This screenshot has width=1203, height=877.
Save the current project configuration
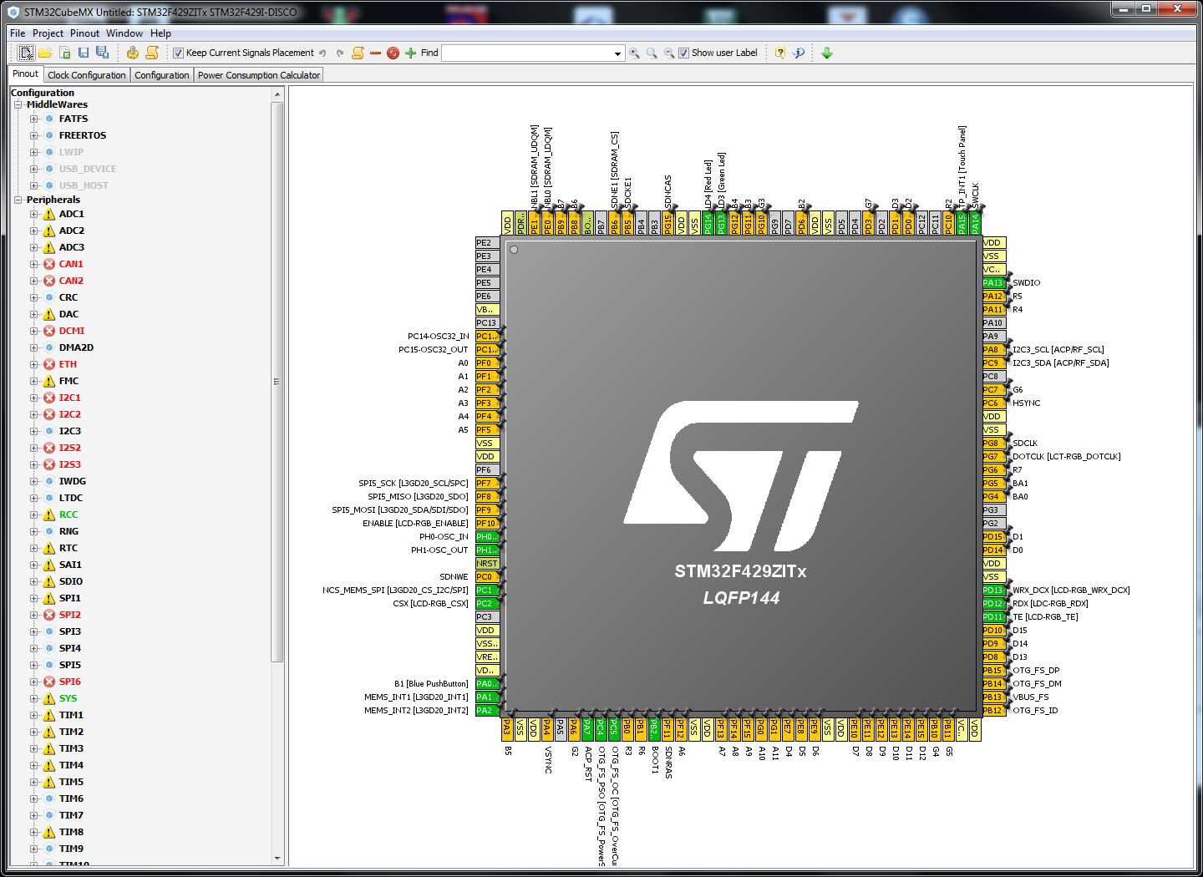point(84,52)
